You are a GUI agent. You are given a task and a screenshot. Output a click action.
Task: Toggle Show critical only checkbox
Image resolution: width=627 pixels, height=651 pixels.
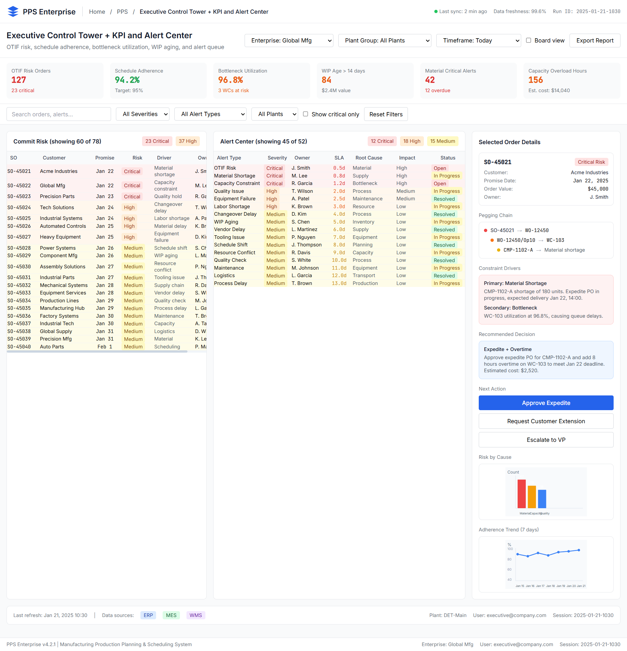[305, 114]
